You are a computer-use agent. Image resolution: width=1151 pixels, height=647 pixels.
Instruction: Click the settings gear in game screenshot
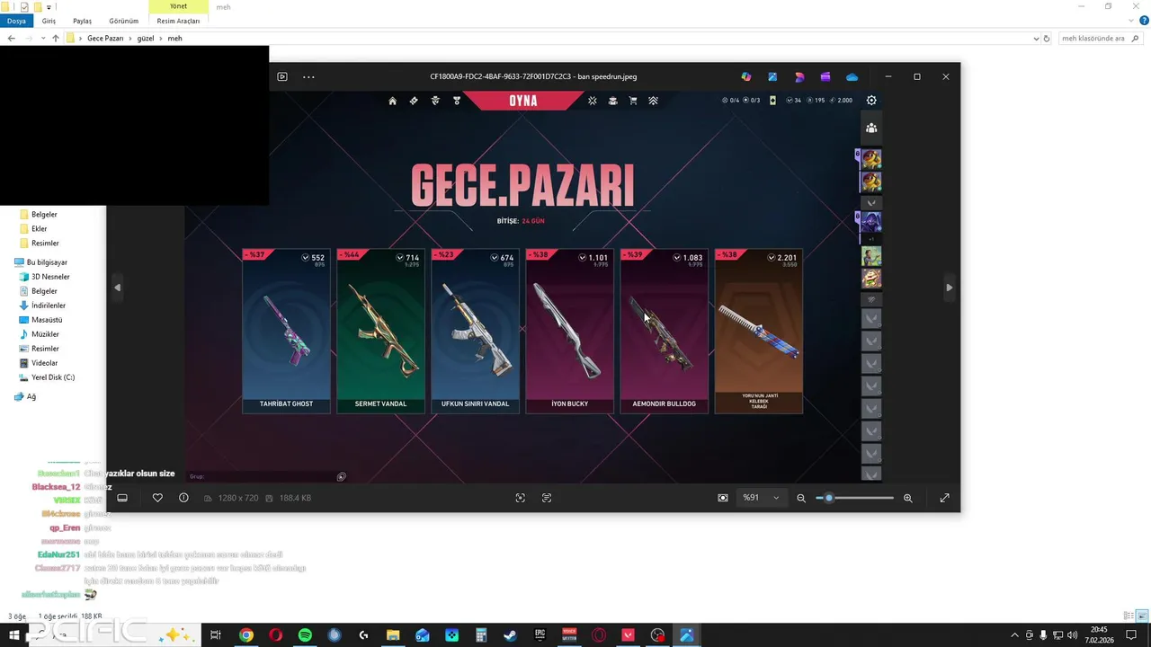(871, 101)
